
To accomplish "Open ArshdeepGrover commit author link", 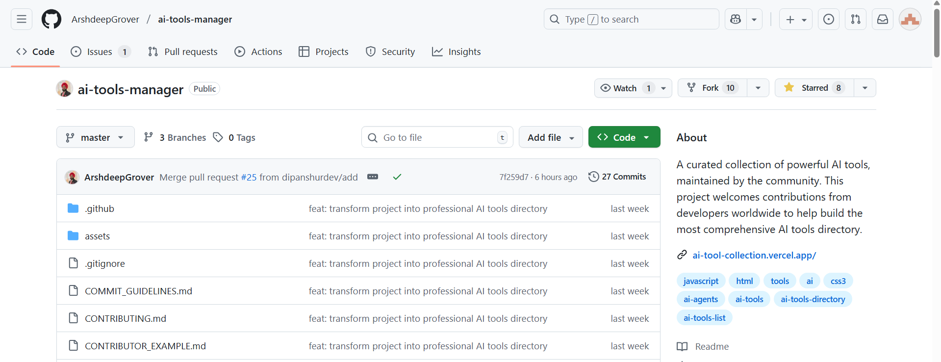I will [x=119, y=177].
